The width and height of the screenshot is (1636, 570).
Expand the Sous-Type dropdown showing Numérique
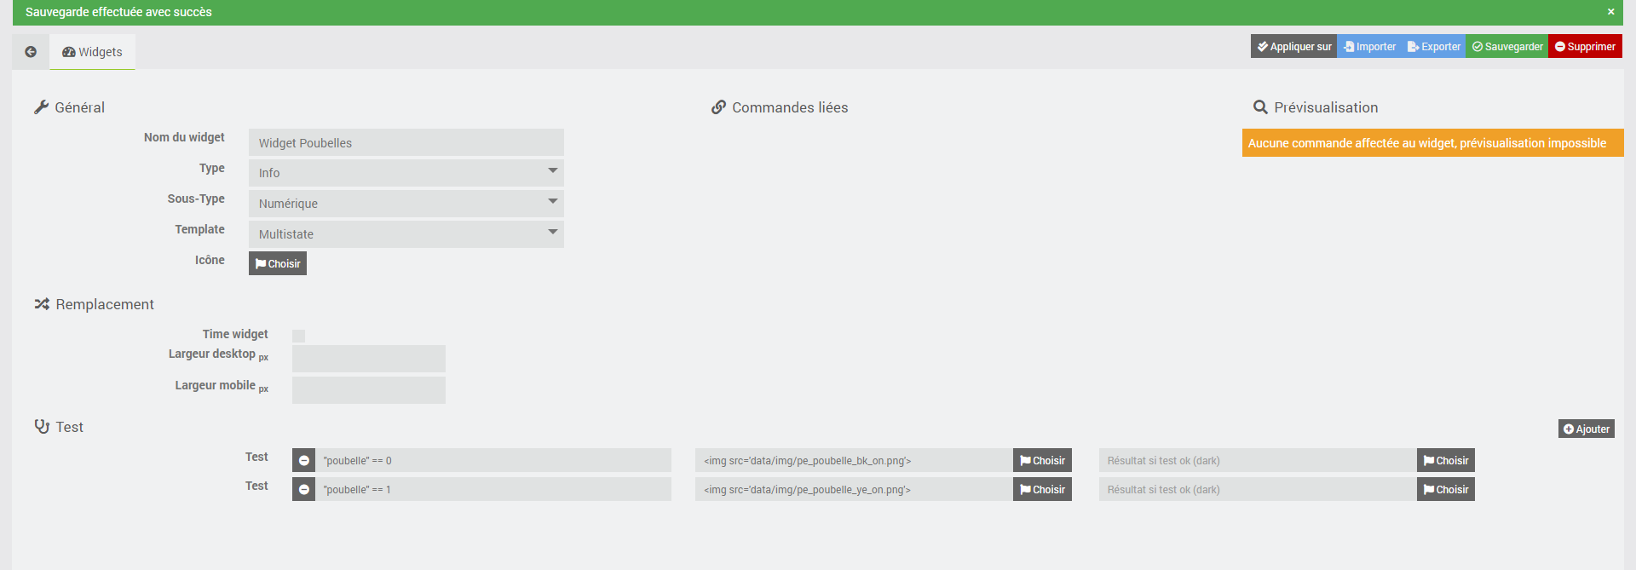(x=406, y=204)
